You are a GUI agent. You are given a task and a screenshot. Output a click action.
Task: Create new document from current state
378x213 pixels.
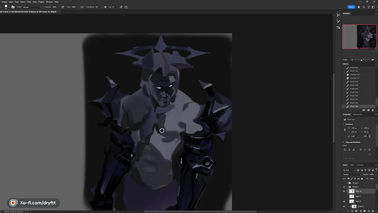(x=364, y=110)
